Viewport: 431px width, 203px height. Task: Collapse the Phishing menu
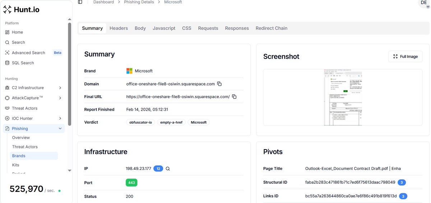tap(60, 129)
